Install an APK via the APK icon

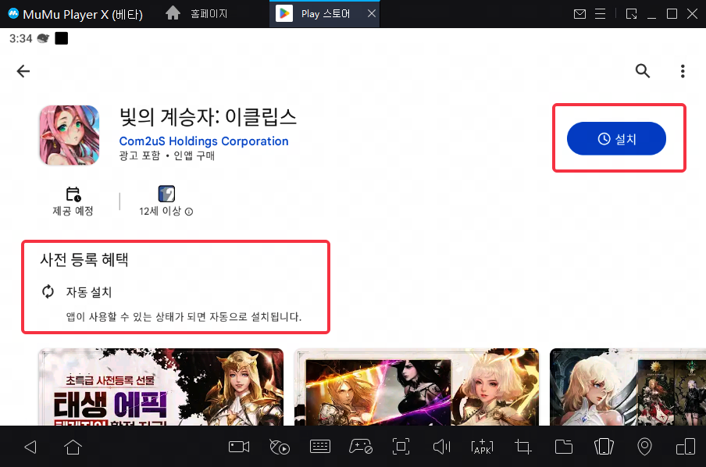tap(482, 447)
